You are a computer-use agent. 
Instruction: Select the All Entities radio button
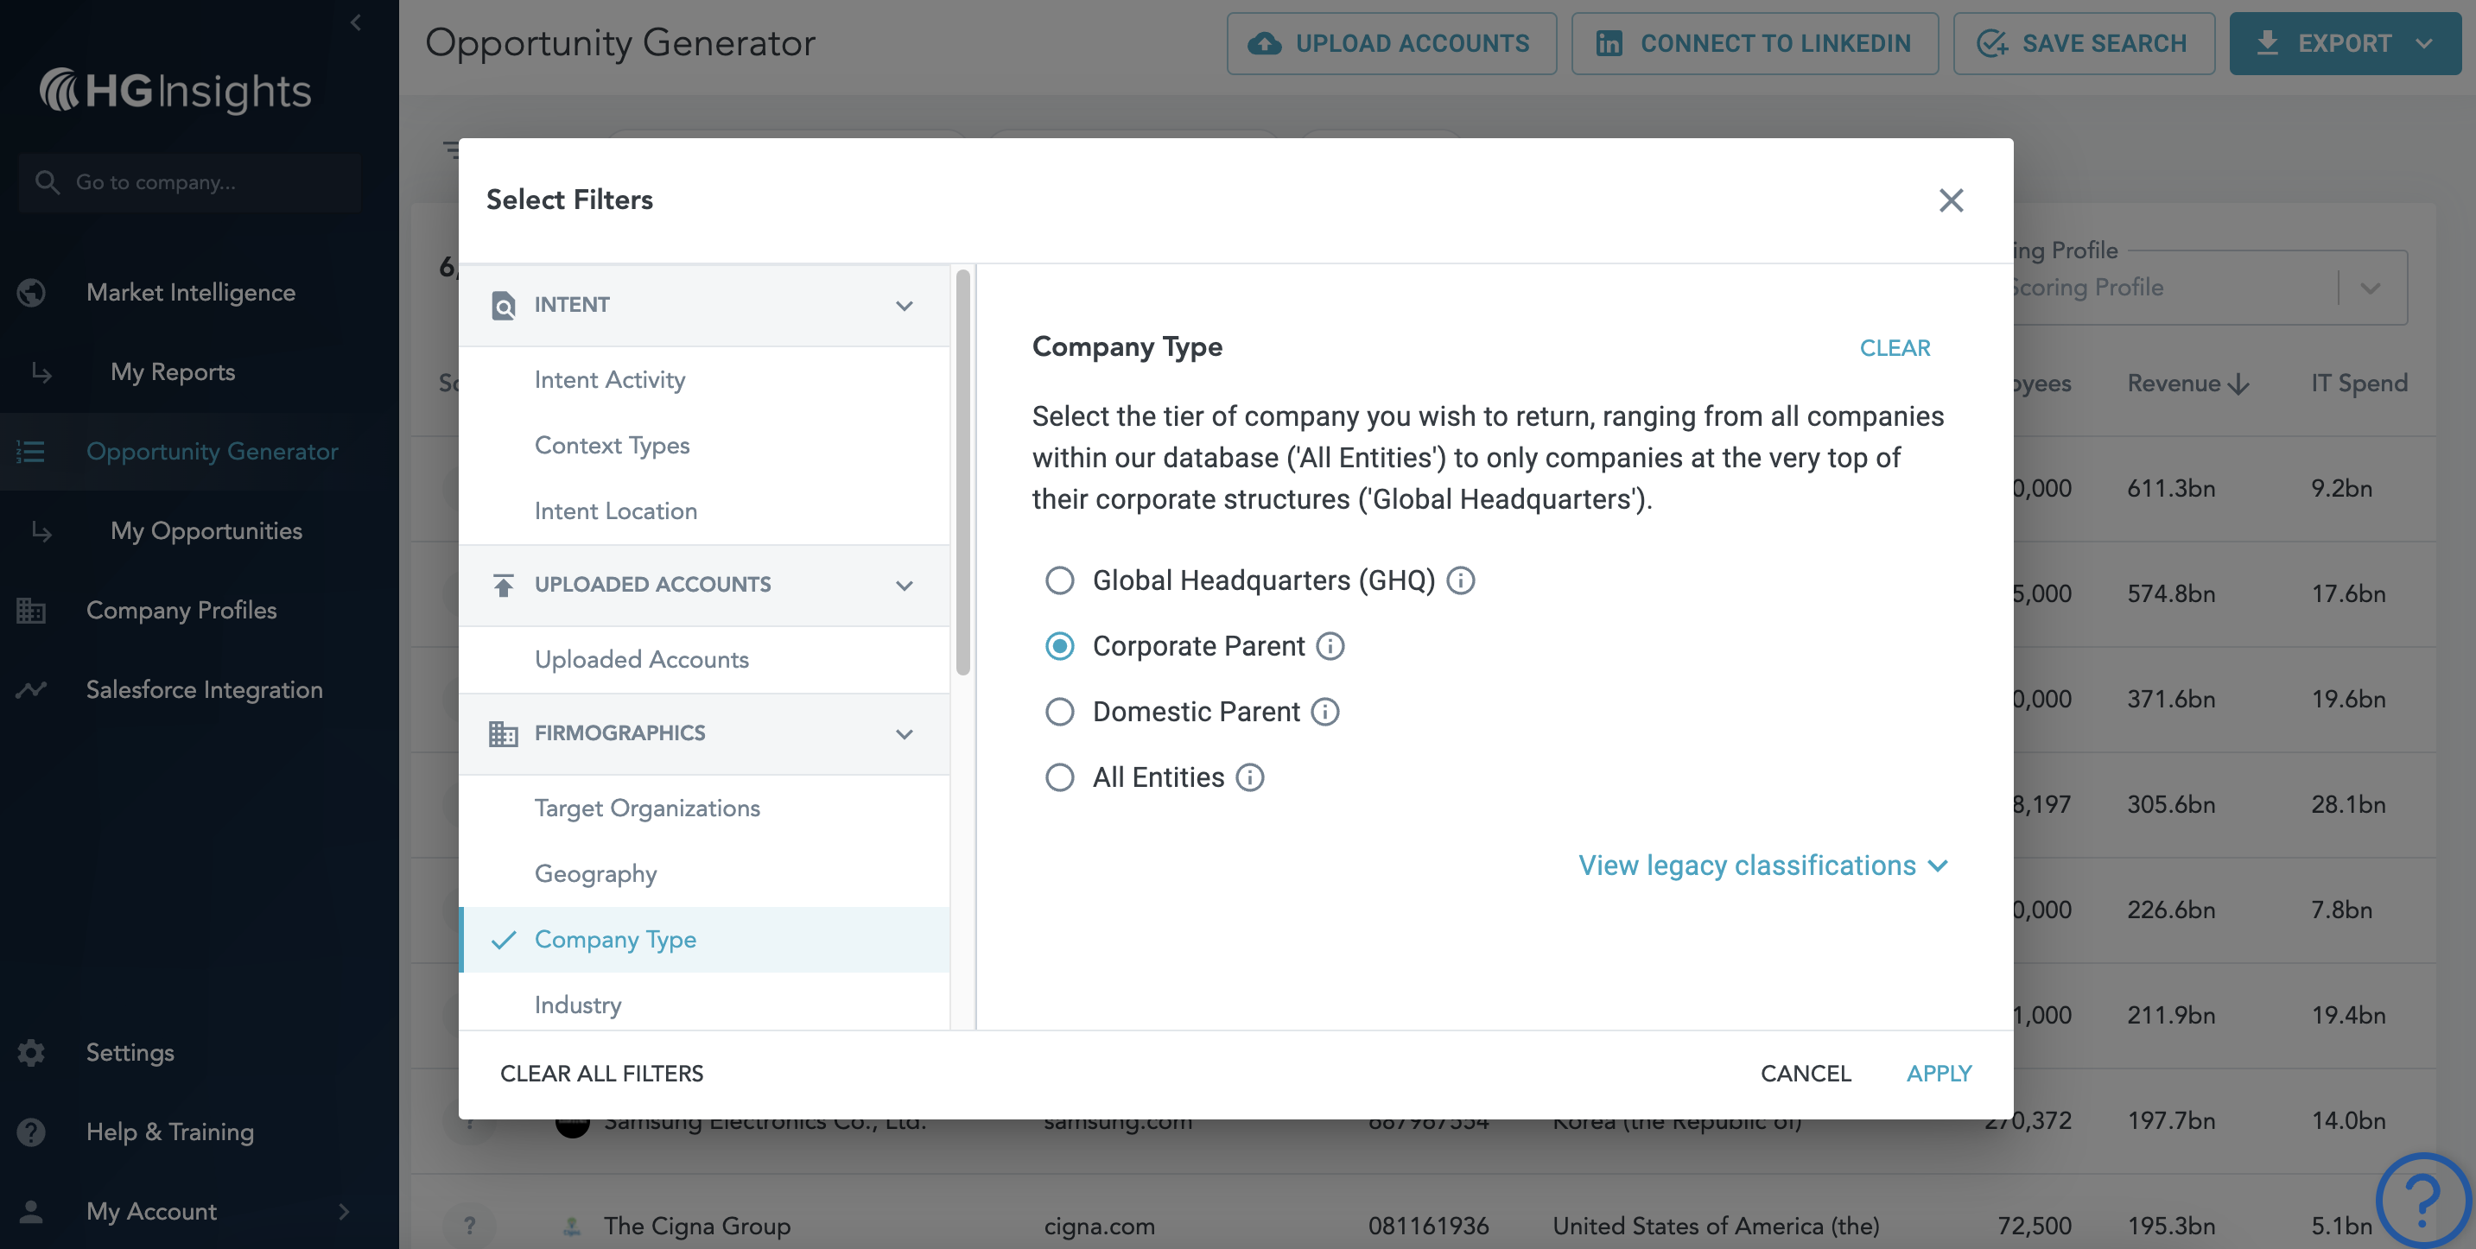point(1059,777)
